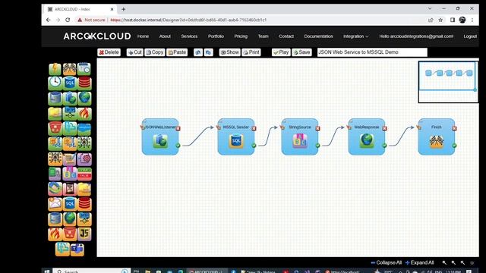Select the ABC blocks palette icon
Screen dimensions: 486x273
69,174
